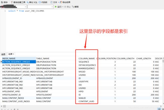This screenshot has width=164, height=110.
Task: Click 美化 SQL to beautify the query
Action: coord(32,2)
